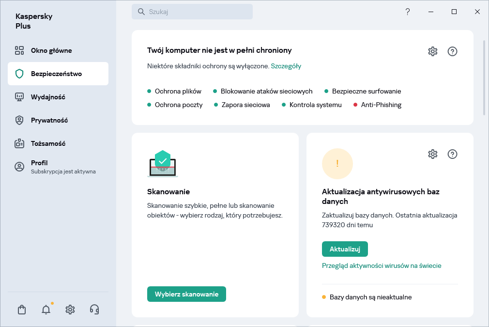
Task: Click into the Szukaj search field
Action: click(192, 12)
